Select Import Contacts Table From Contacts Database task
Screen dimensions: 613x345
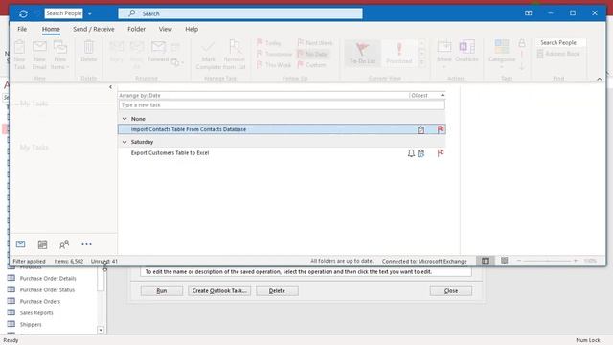tap(282, 129)
